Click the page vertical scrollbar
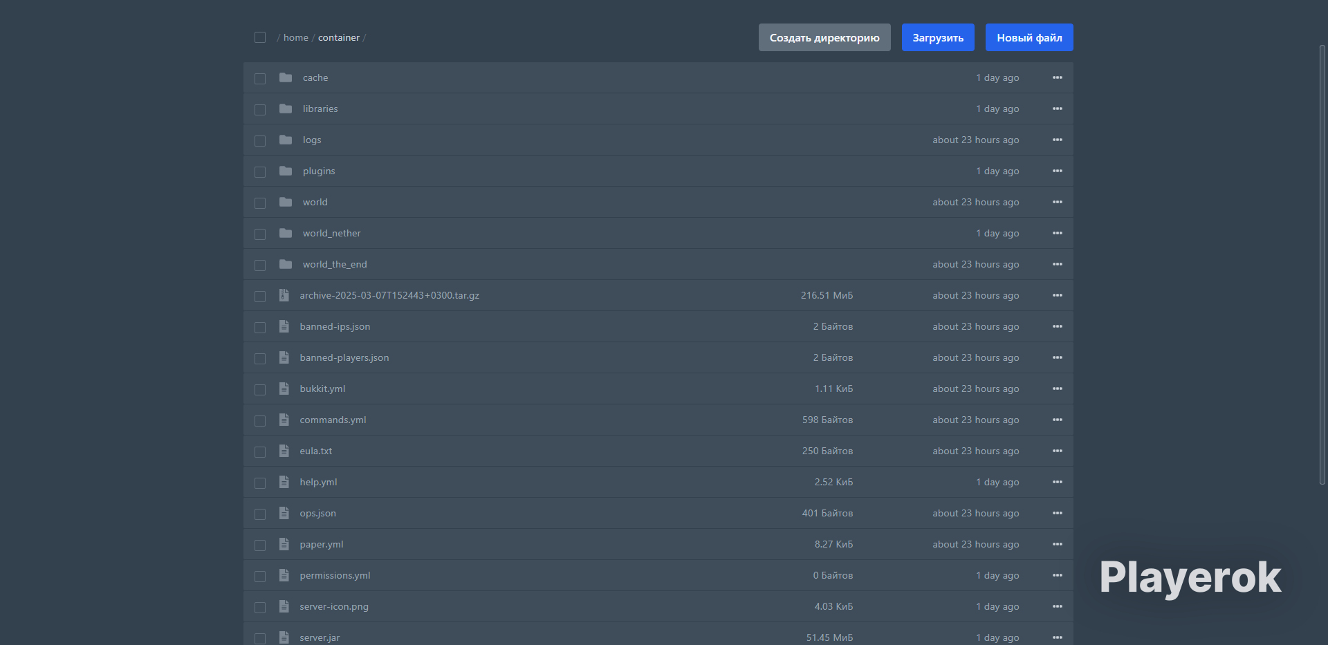The width and height of the screenshot is (1328, 645). [1322, 265]
